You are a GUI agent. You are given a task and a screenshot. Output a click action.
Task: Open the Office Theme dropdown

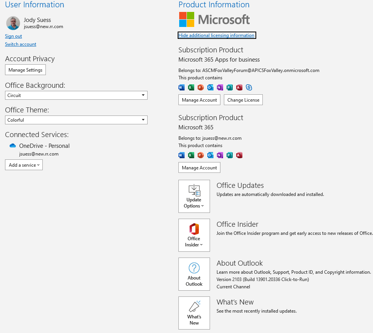point(76,120)
